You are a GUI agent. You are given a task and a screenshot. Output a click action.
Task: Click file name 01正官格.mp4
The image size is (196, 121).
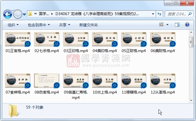click(x=18, y=51)
